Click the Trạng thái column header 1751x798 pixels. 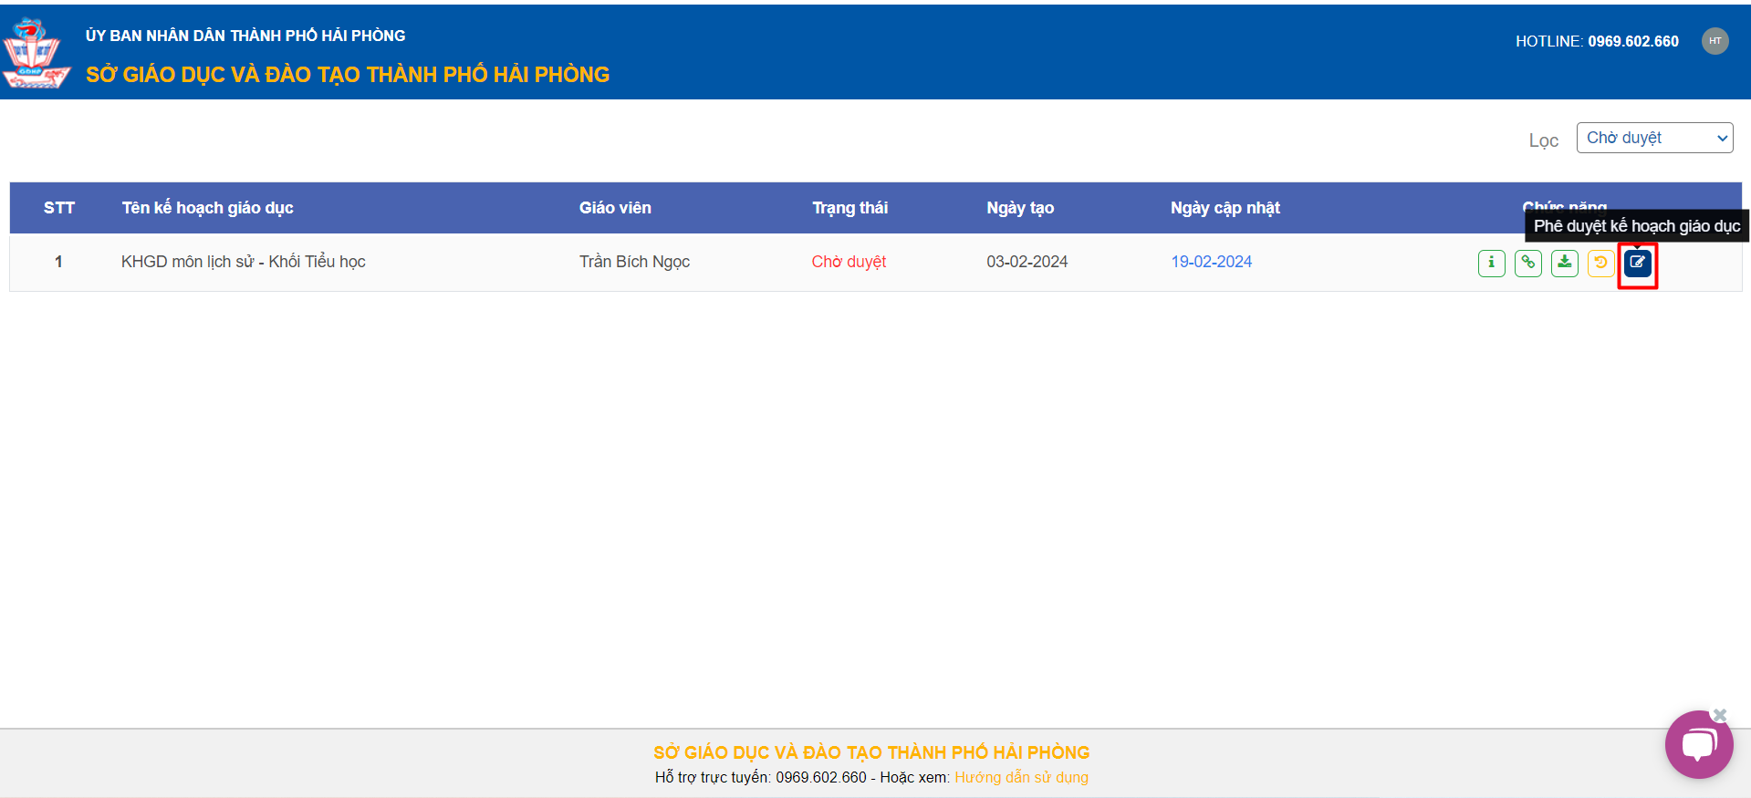(x=849, y=208)
